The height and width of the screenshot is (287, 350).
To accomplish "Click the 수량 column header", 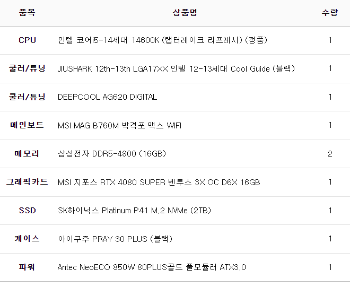I will coord(329,12).
